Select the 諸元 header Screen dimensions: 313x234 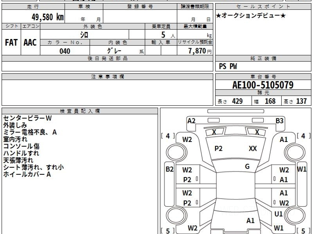click(263, 93)
